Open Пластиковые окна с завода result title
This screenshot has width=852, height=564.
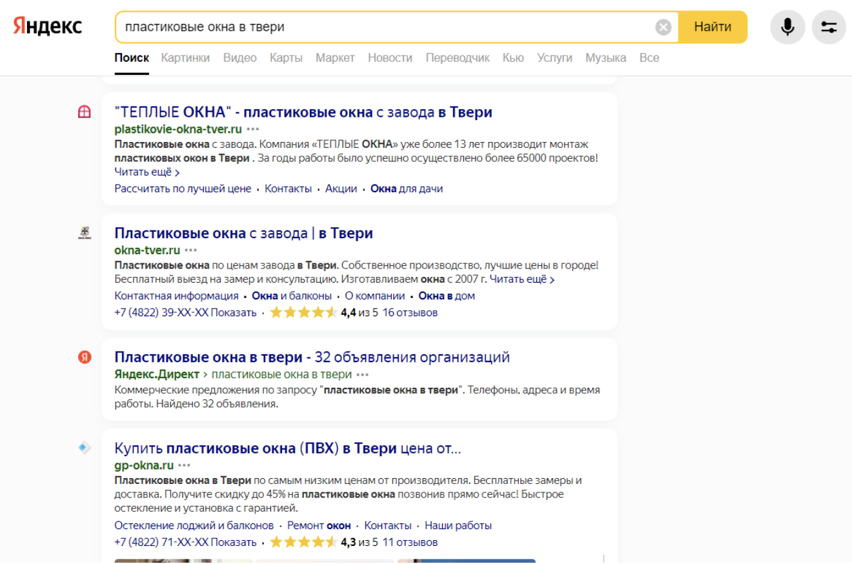point(243,233)
